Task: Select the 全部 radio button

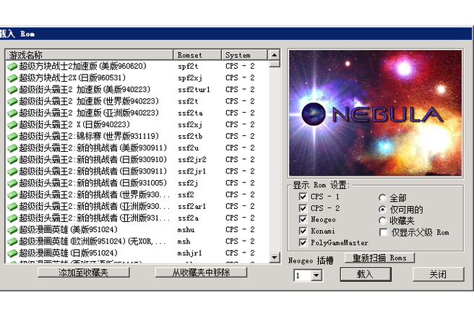Action: pos(383,197)
